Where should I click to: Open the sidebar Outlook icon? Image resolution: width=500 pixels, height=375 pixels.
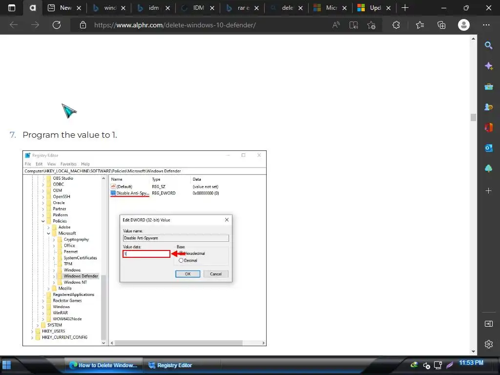(488, 148)
